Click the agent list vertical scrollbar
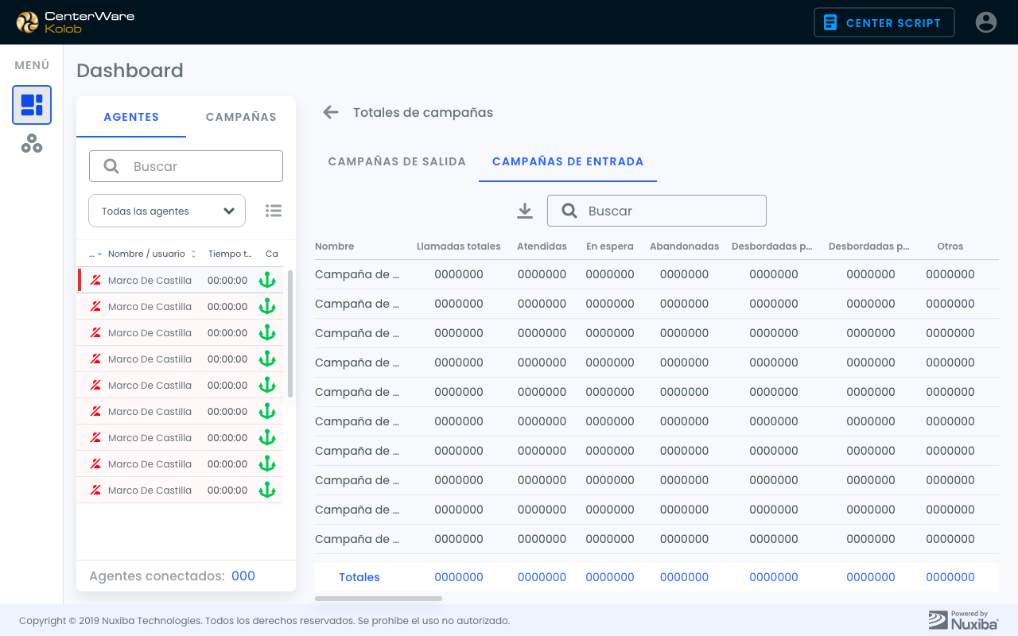The image size is (1018, 636). point(290,334)
